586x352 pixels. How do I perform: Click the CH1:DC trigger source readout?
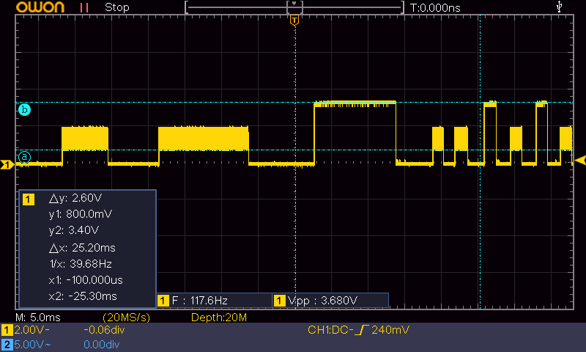[330, 330]
